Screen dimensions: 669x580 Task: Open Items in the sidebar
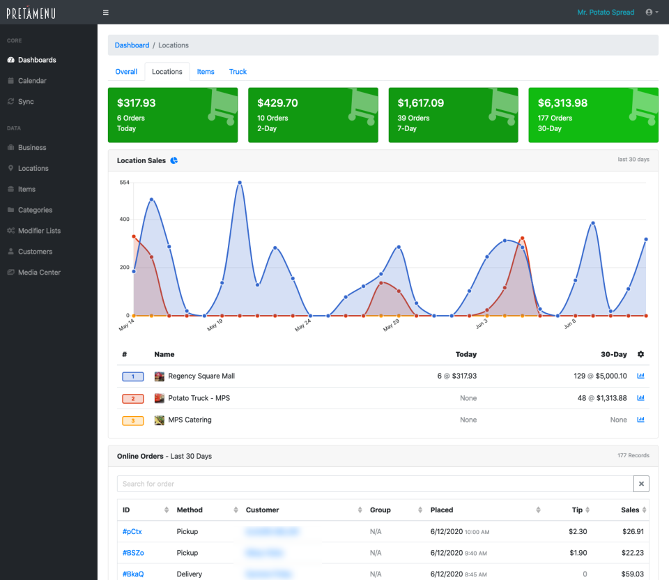click(26, 189)
